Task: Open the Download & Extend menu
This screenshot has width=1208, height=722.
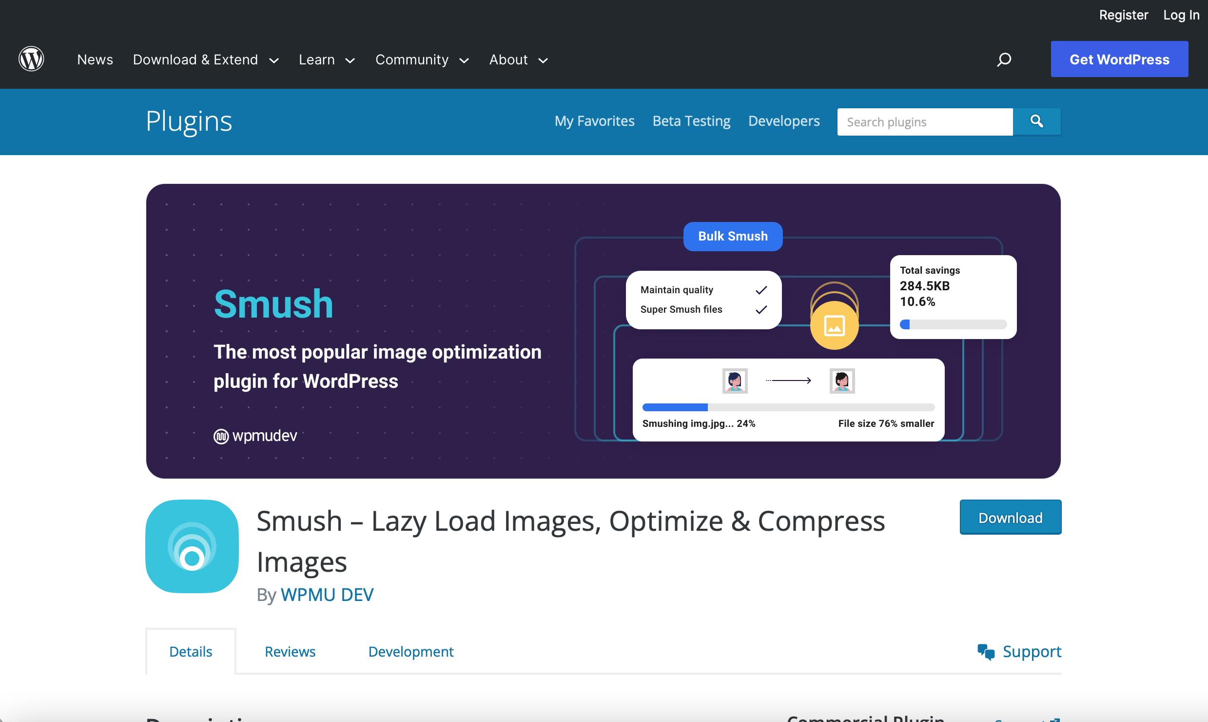Action: point(195,60)
